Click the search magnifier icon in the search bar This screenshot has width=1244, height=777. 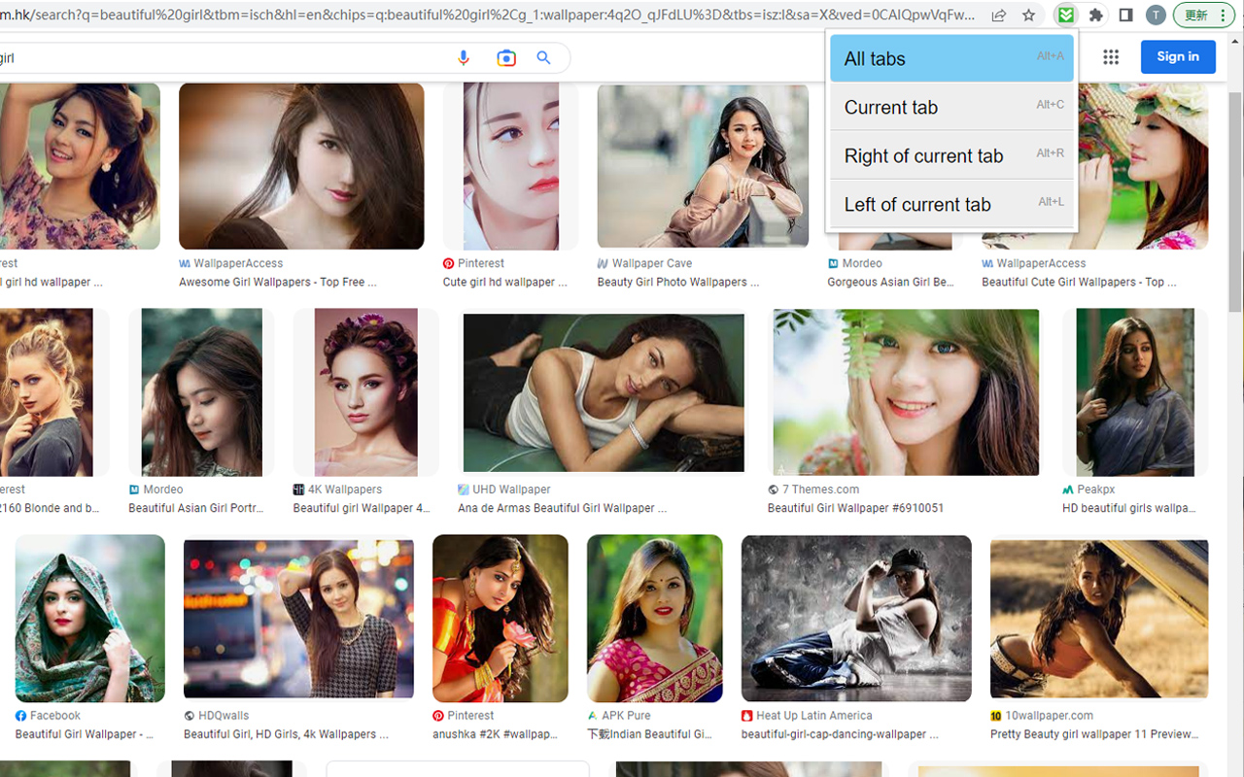[x=543, y=57]
